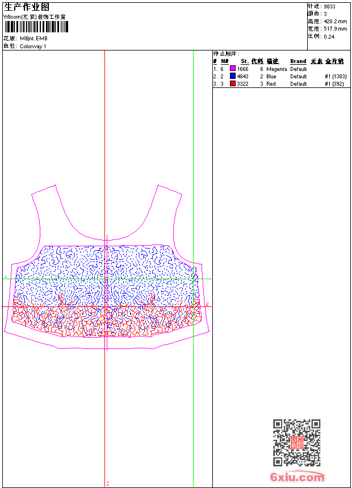
Task: Select the sequin count #1 (392)
Action: [x=334, y=84]
